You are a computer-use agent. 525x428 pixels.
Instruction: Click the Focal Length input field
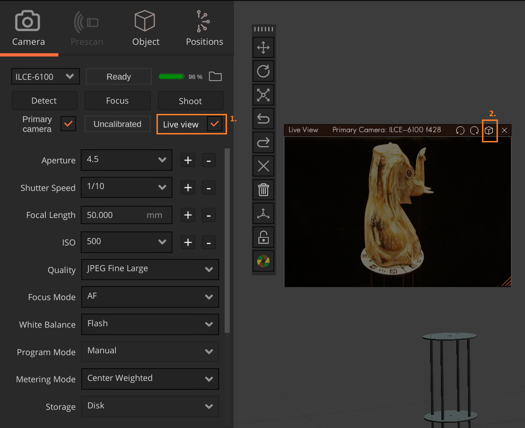click(x=127, y=215)
